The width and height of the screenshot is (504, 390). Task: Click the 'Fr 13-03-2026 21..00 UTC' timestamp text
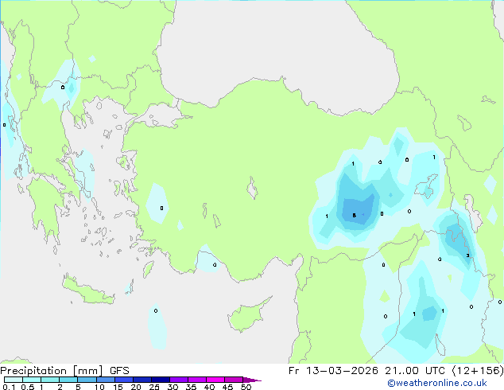(368, 370)
